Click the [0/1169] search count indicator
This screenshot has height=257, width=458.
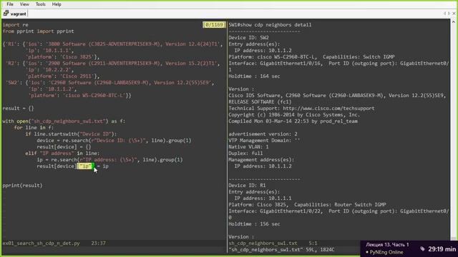214,25
